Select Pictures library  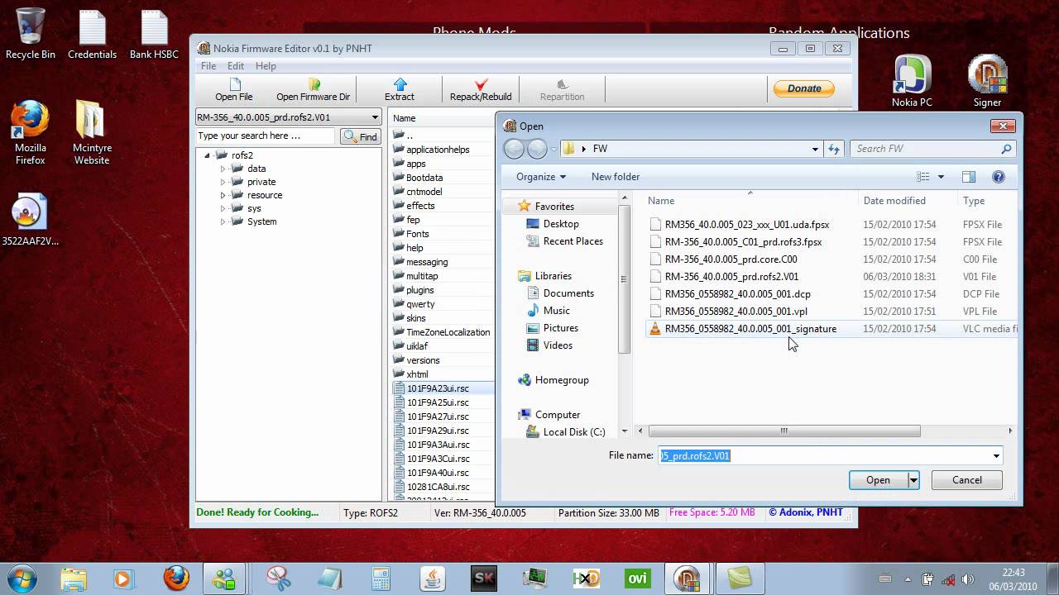pos(552,328)
